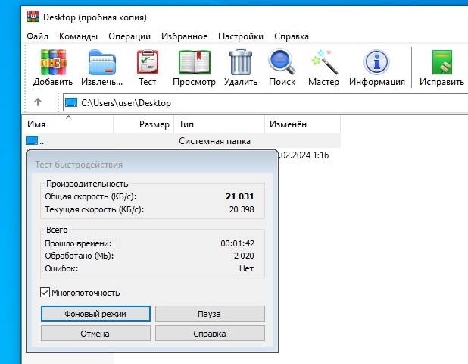Viewport: 468px width, 364px height.
Task: Open the Настройки menu
Action: click(x=241, y=36)
